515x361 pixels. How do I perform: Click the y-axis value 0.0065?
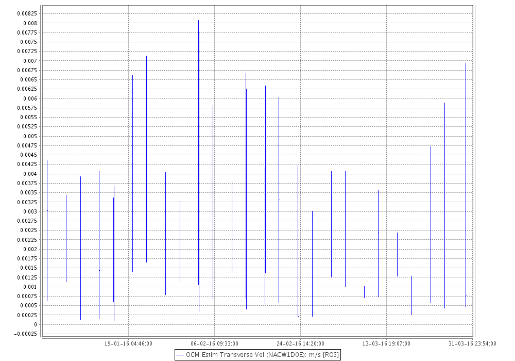point(29,79)
